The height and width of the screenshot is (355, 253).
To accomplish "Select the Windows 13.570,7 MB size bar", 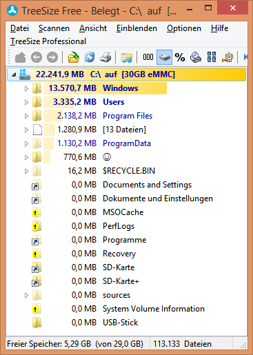I will click(x=105, y=88).
